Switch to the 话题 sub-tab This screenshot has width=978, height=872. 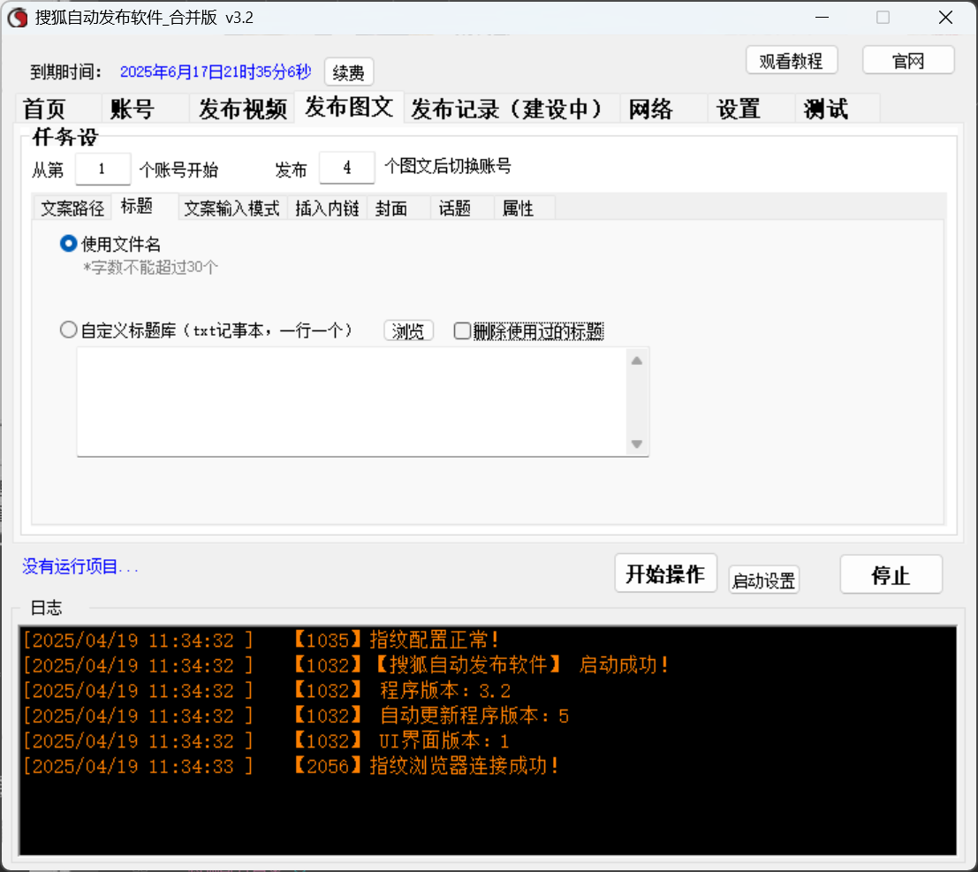[462, 208]
